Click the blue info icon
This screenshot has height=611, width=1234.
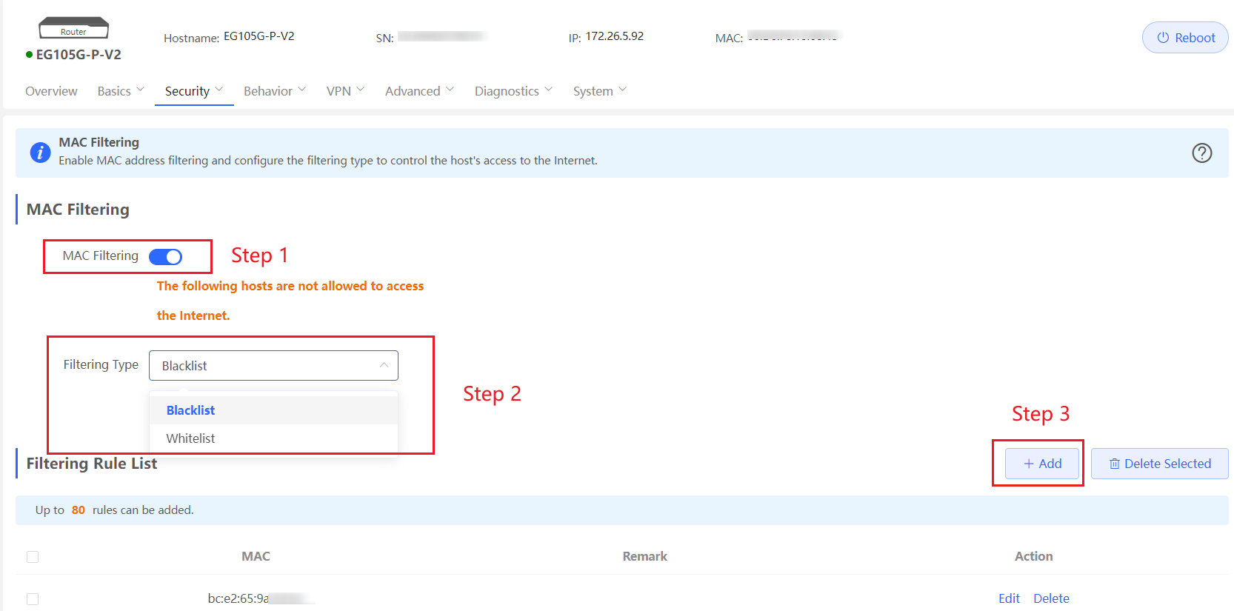tap(40, 153)
